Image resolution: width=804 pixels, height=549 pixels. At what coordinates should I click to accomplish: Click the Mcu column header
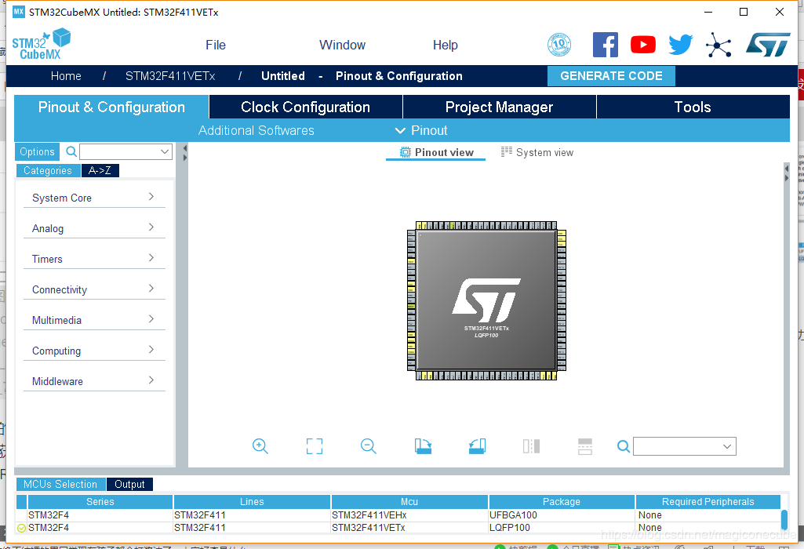[409, 502]
